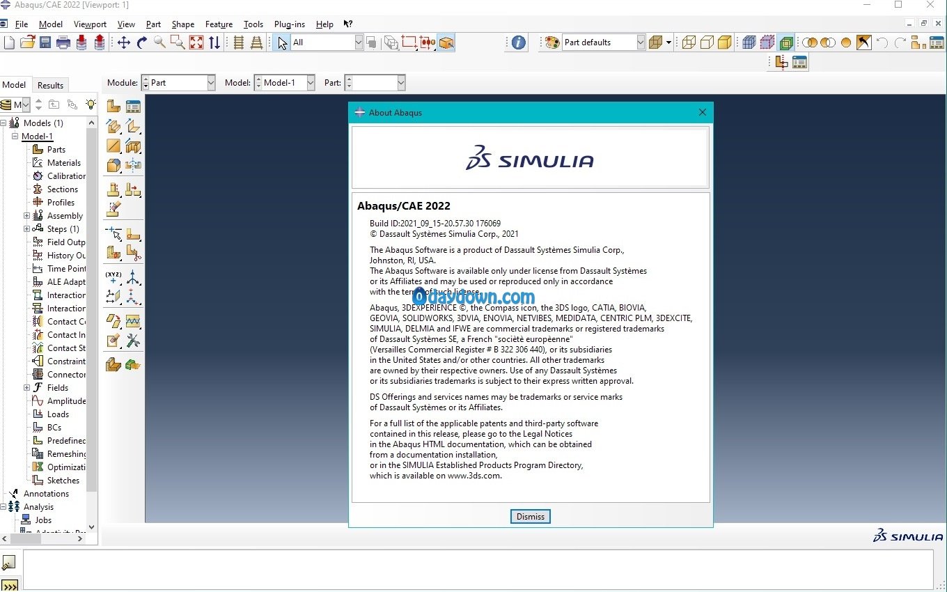This screenshot has height=592, width=947.
Task: Click the model tree horizontal scrollbar
Action: click(x=26, y=538)
